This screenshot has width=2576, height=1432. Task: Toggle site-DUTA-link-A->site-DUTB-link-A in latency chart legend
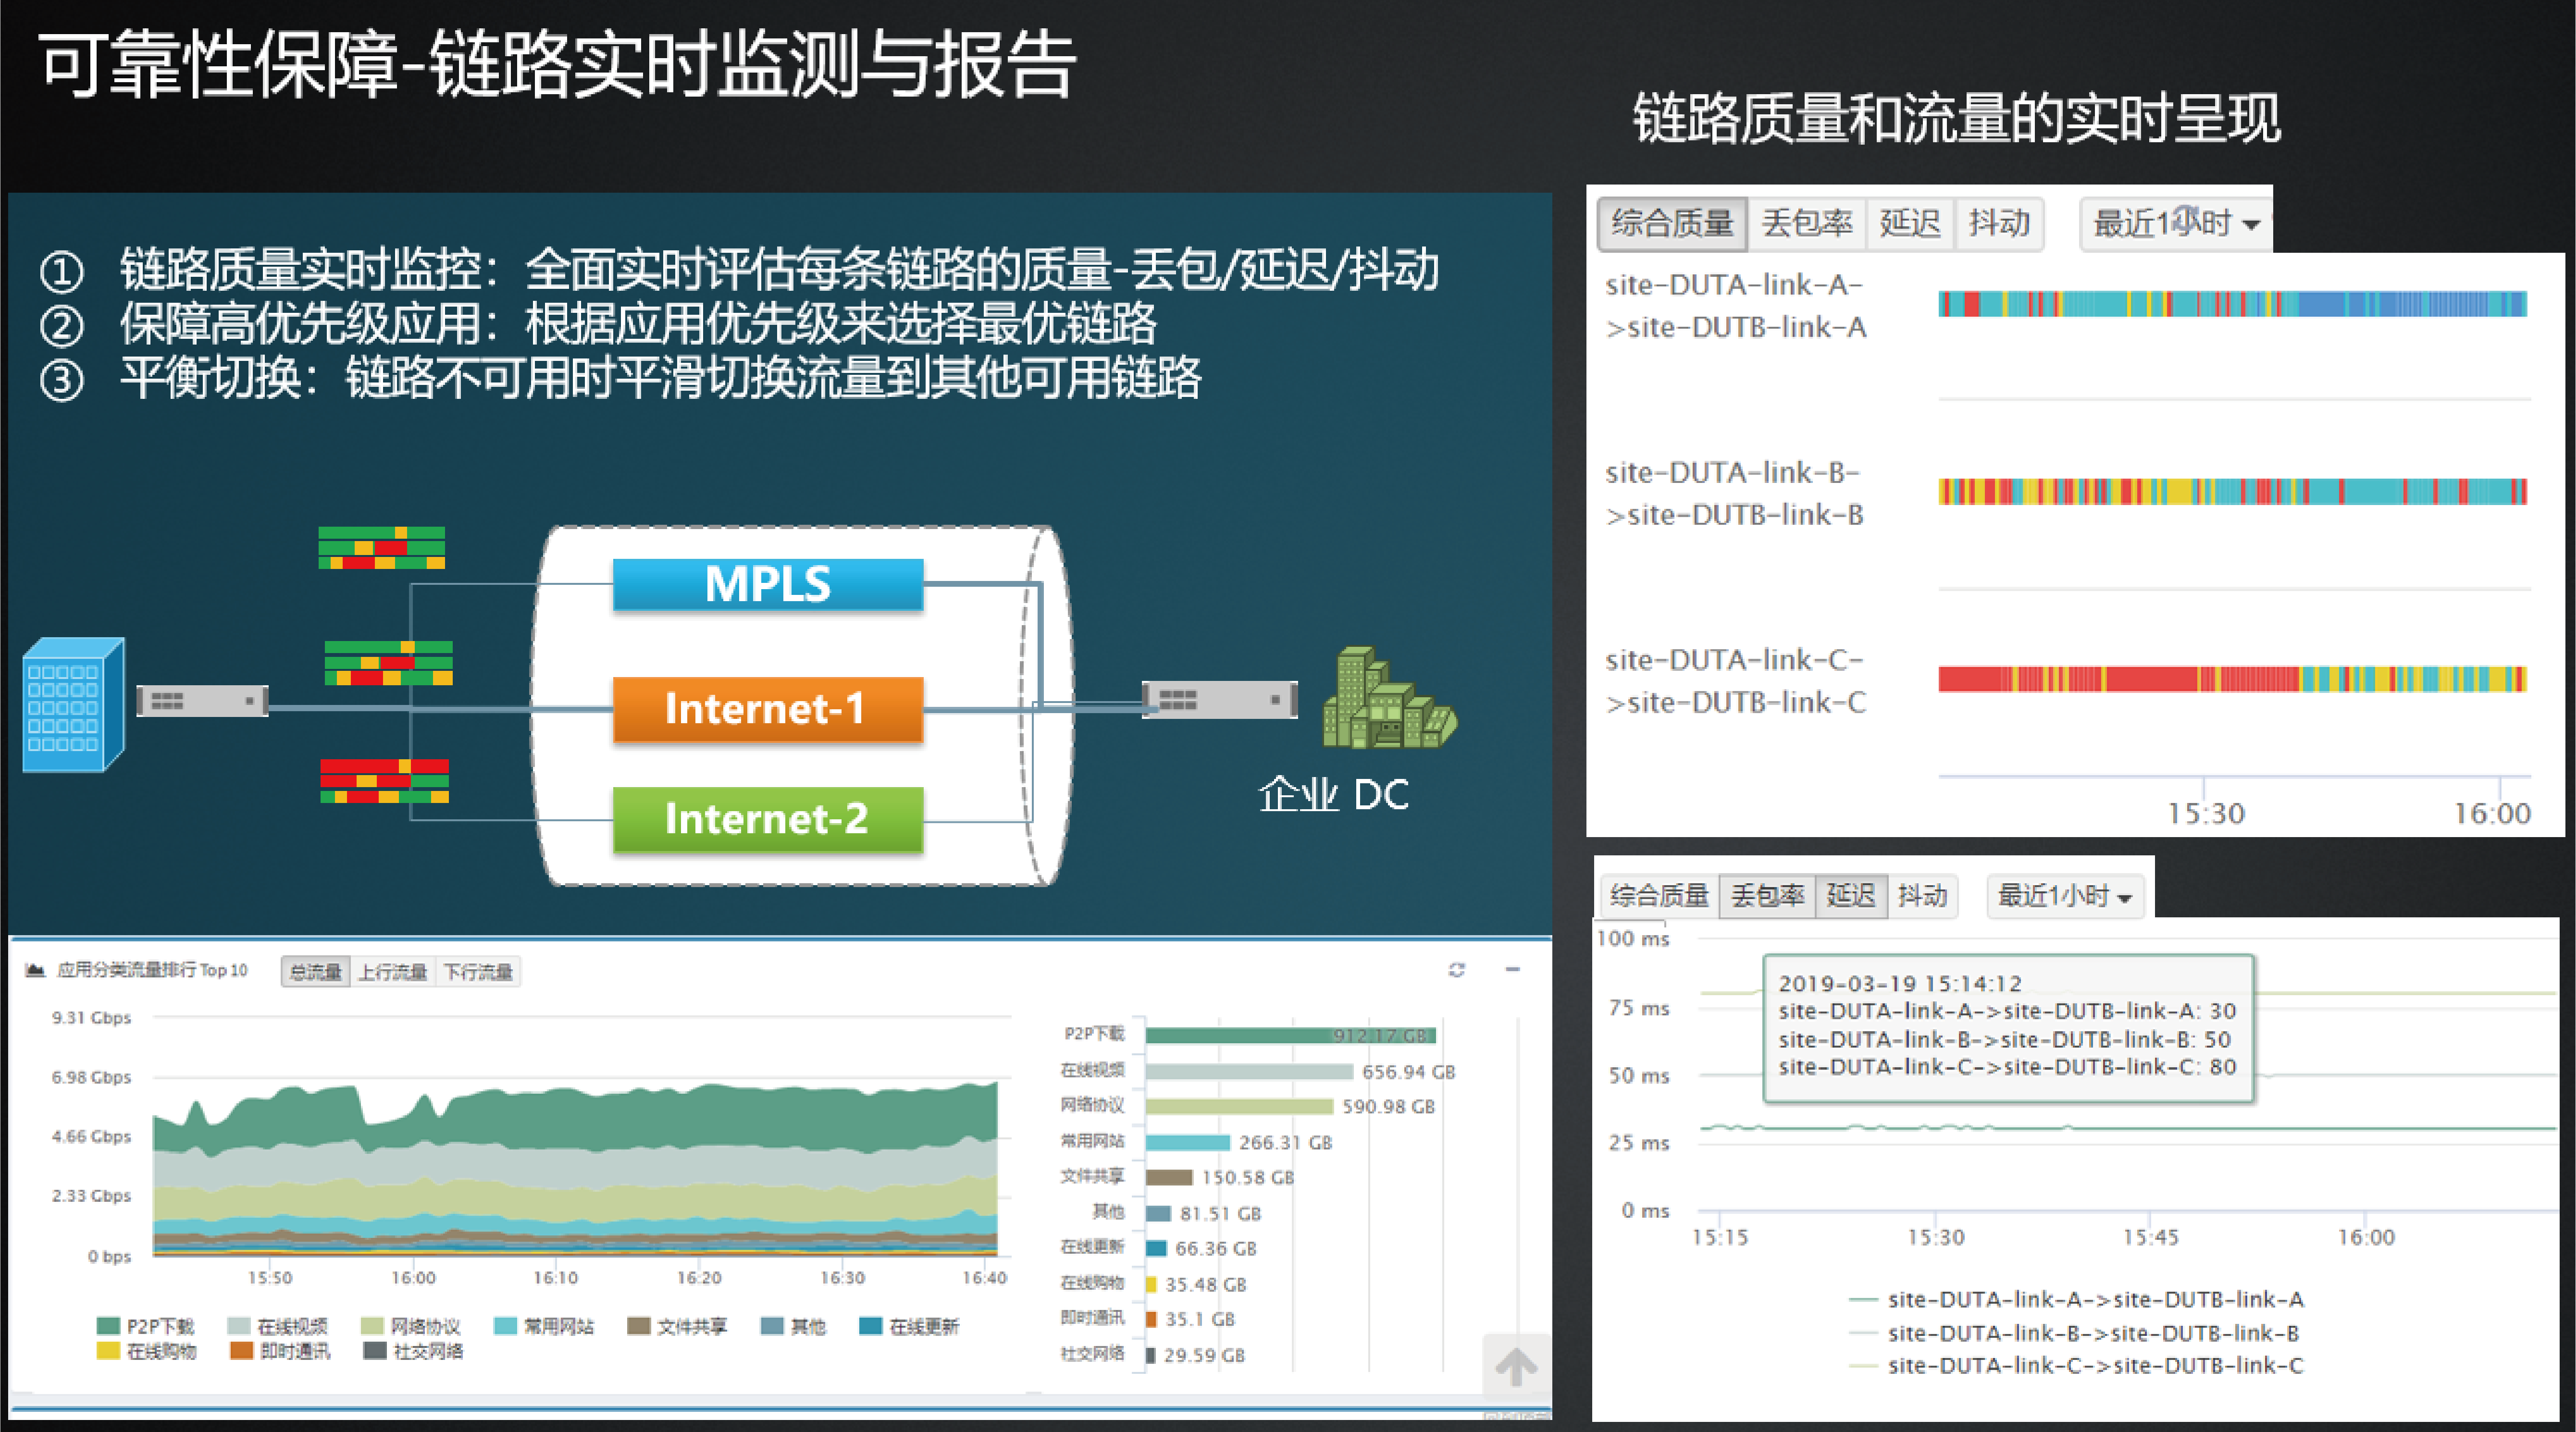pyautogui.click(x=2078, y=1299)
